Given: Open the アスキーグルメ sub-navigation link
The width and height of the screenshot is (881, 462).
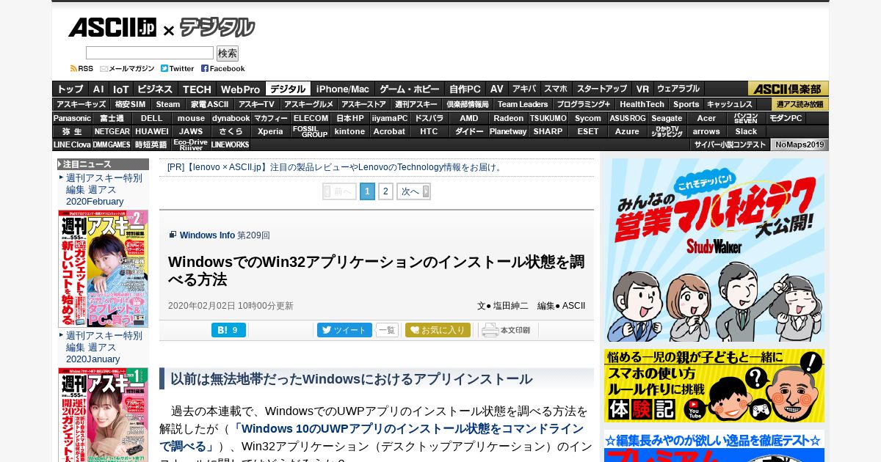Looking at the screenshot, I should coord(309,104).
